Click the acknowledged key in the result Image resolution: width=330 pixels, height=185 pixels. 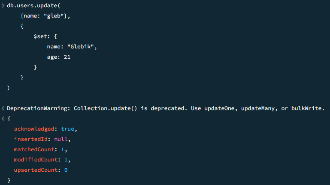(34, 129)
